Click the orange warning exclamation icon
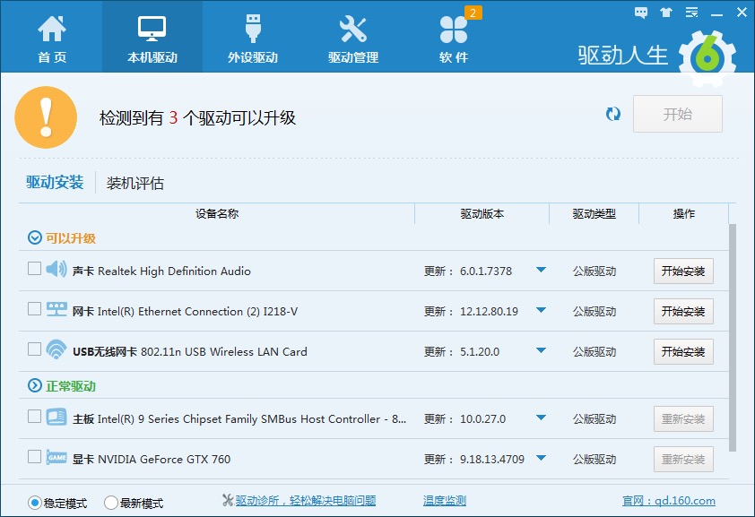The width and height of the screenshot is (755, 517). [46, 117]
